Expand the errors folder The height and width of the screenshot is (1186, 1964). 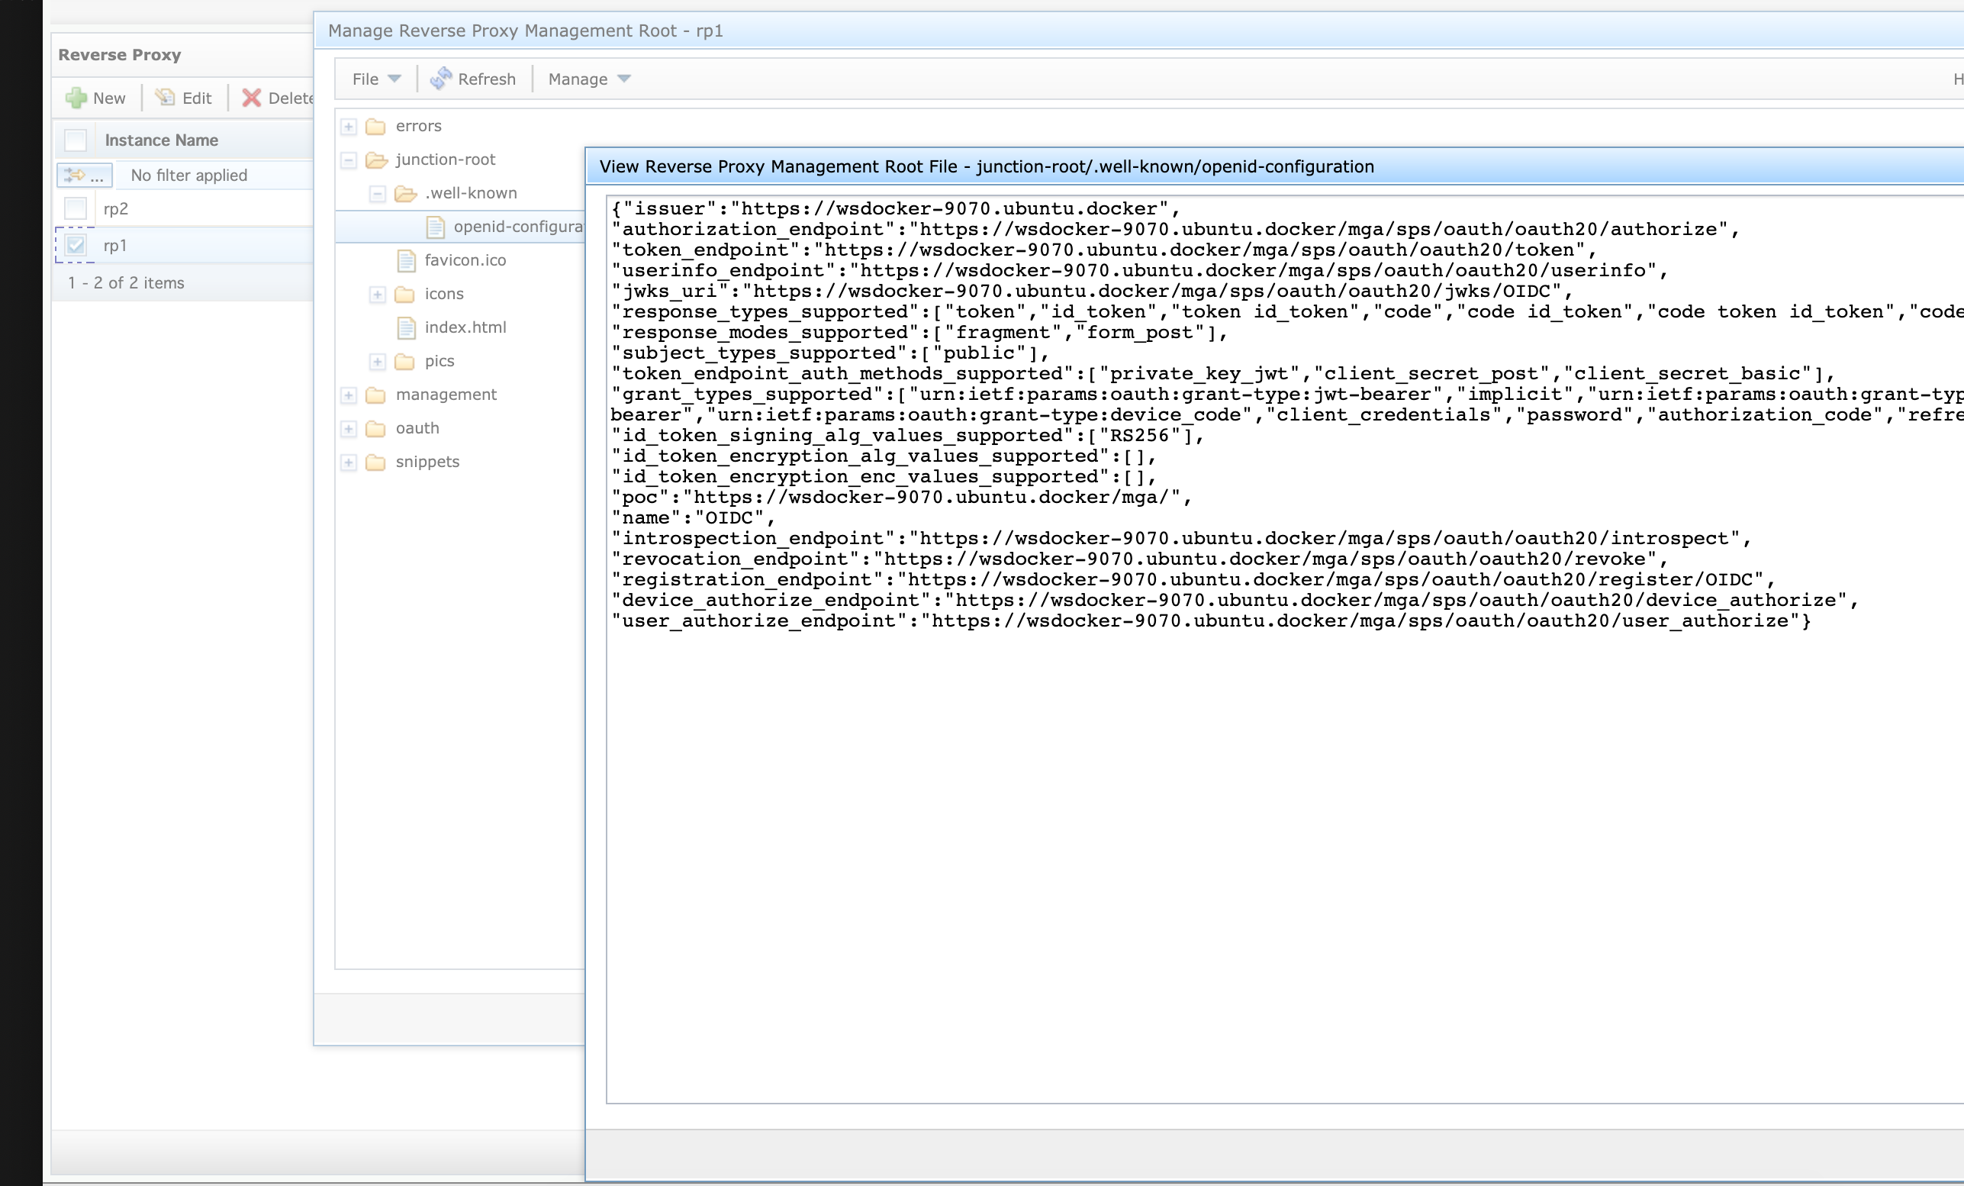349,127
